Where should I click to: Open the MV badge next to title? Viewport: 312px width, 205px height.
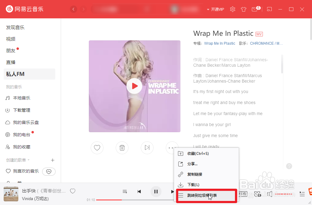pyautogui.click(x=259, y=34)
